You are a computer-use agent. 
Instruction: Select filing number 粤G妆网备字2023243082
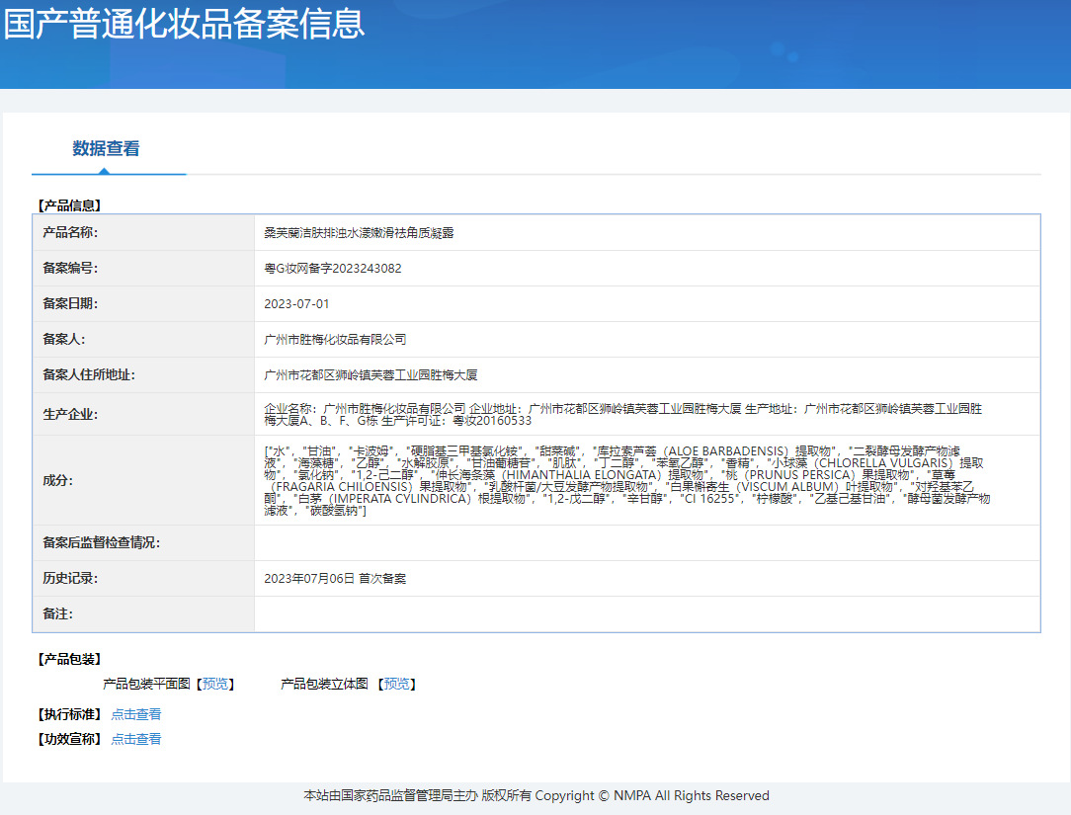(333, 269)
